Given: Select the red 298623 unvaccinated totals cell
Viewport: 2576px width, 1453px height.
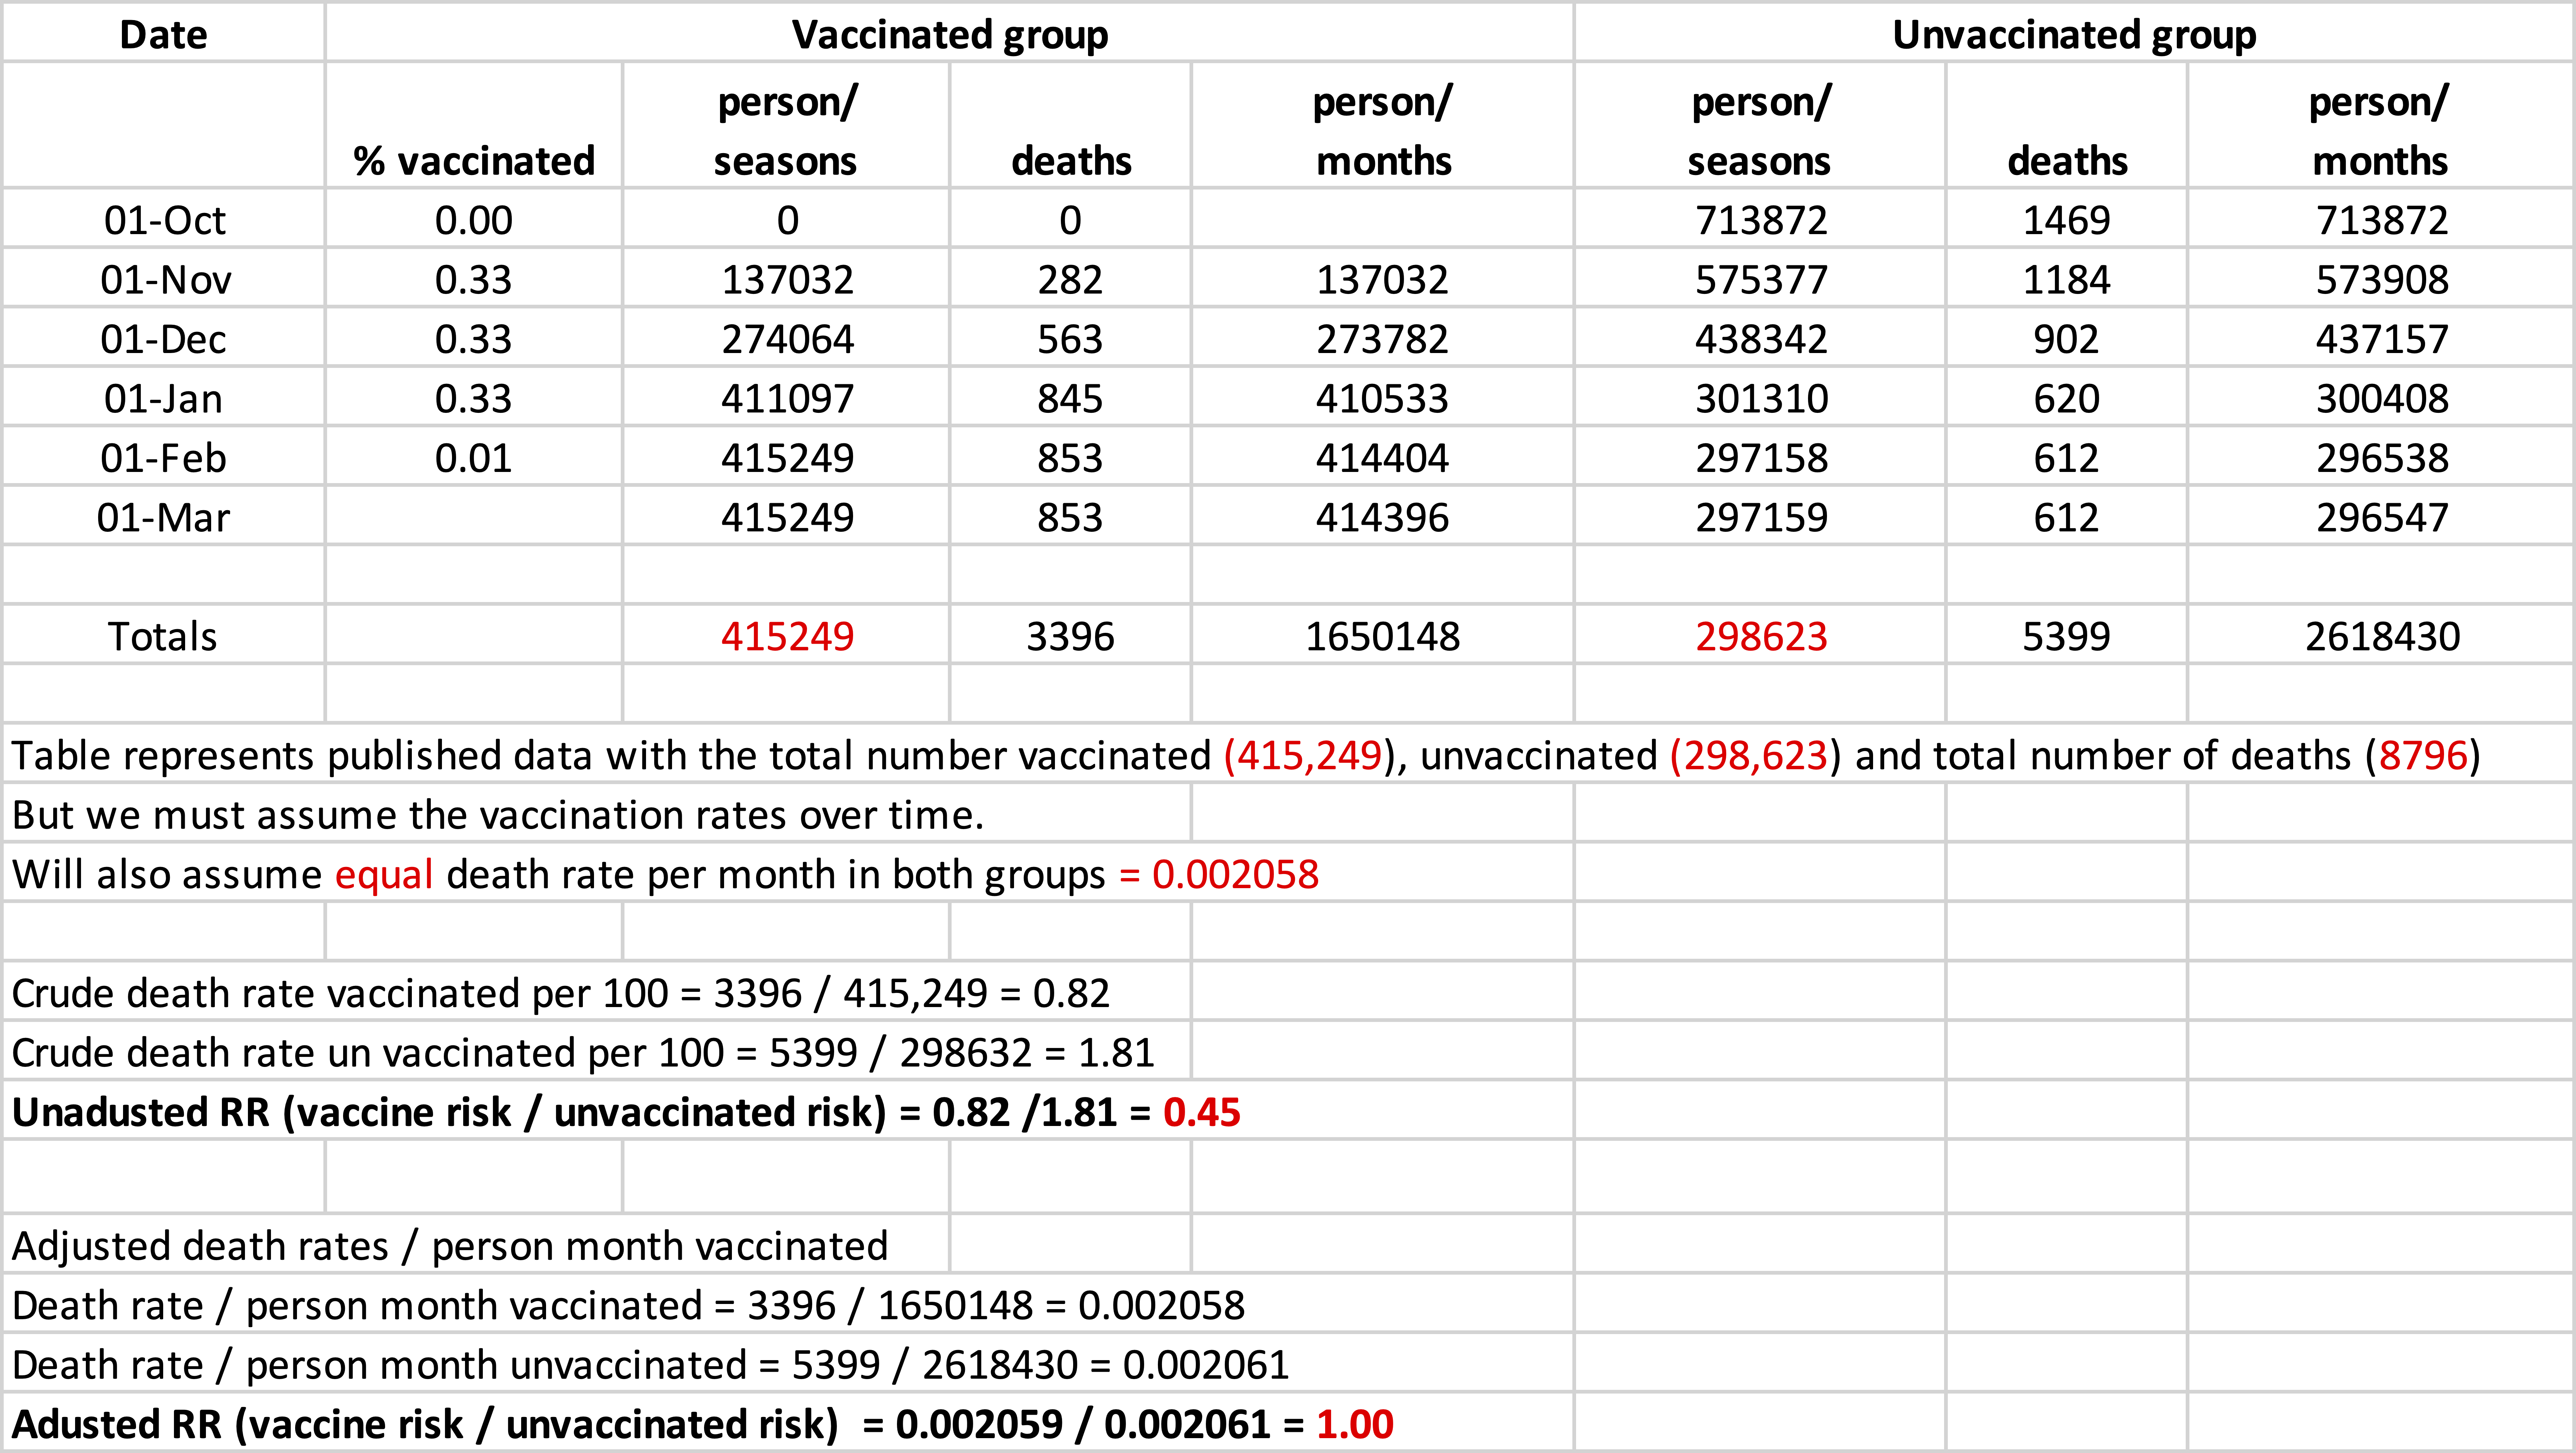Looking at the screenshot, I should [x=1760, y=635].
